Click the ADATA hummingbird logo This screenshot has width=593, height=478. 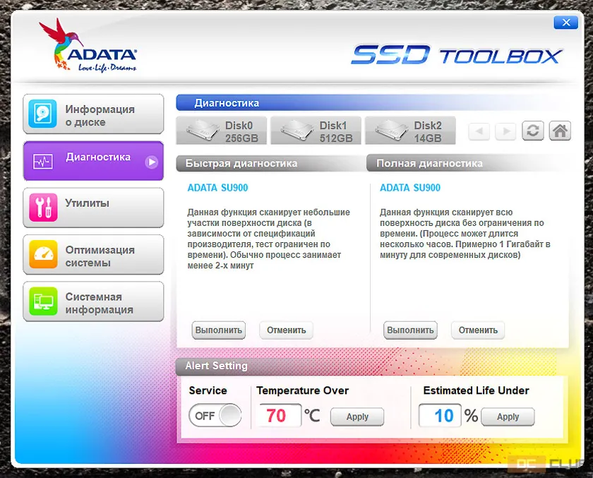point(88,45)
